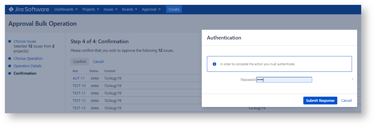Screen dimensions: 375x127
Task: Focus the Password input field
Action: (284, 80)
